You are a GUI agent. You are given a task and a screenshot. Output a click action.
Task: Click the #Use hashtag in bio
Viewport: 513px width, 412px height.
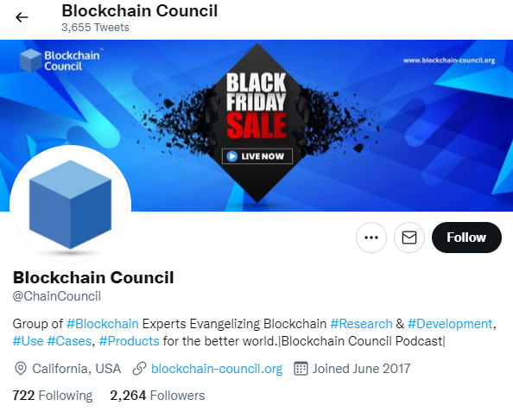(x=28, y=341)
